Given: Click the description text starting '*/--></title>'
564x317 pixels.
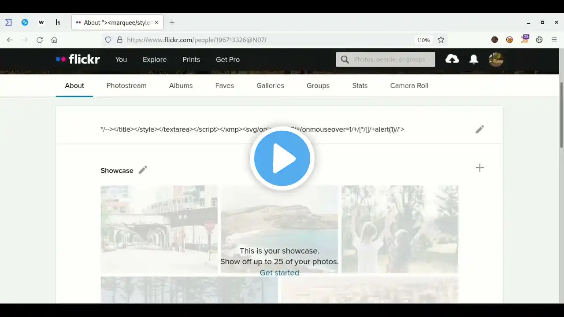Looking at the screenshot, I should (x=252, y=129).
